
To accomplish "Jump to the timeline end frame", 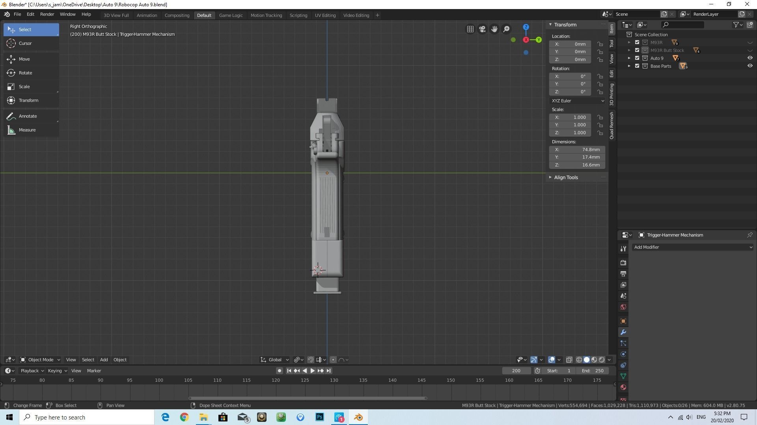I will point(328,371).
